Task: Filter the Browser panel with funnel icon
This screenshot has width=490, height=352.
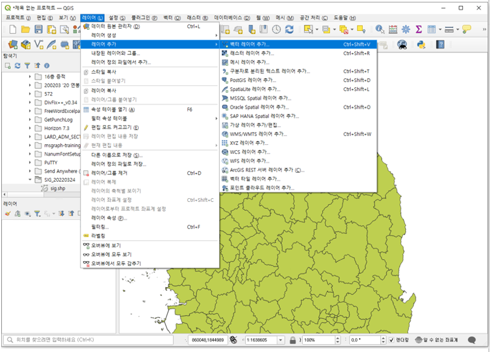Action: (27, 65)
